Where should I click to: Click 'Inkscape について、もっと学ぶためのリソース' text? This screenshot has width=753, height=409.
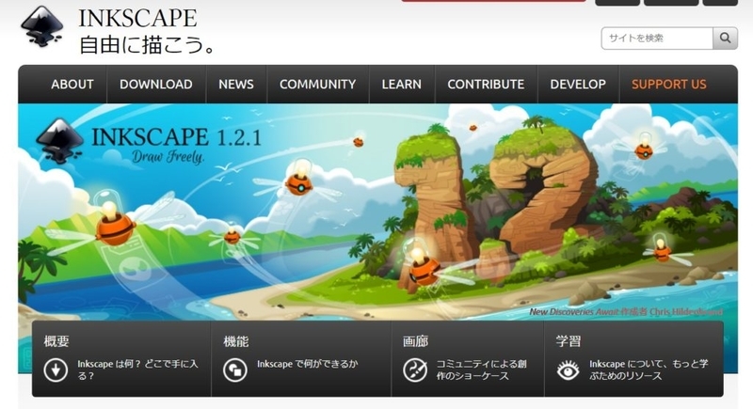[649, 370]
